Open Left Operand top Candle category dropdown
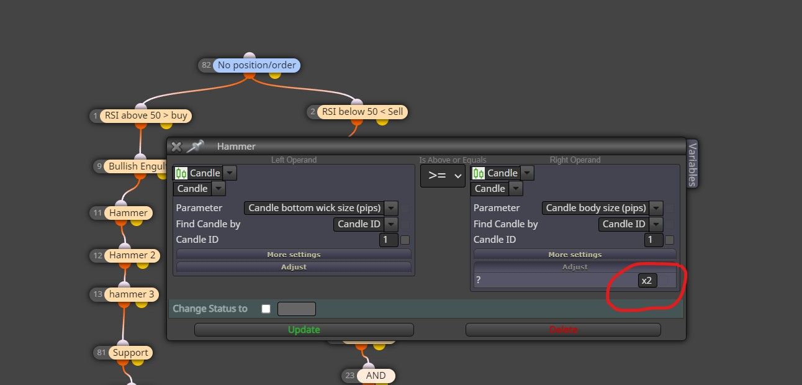Screen dimensions: 802x385 [x=230, y=173]
